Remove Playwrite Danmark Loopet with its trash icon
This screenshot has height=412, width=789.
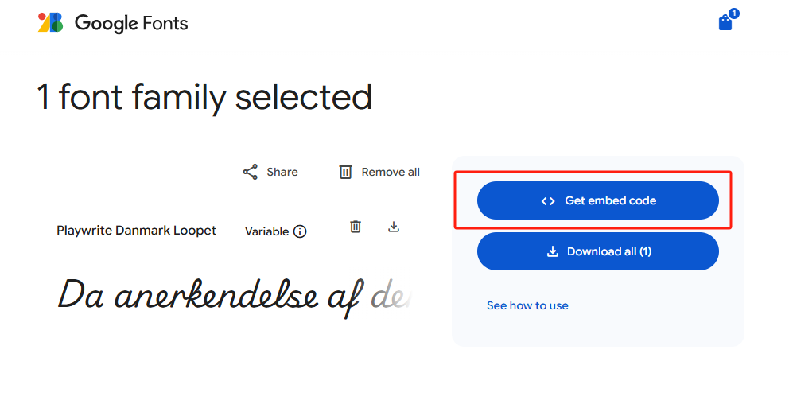(x=356, y=227)
